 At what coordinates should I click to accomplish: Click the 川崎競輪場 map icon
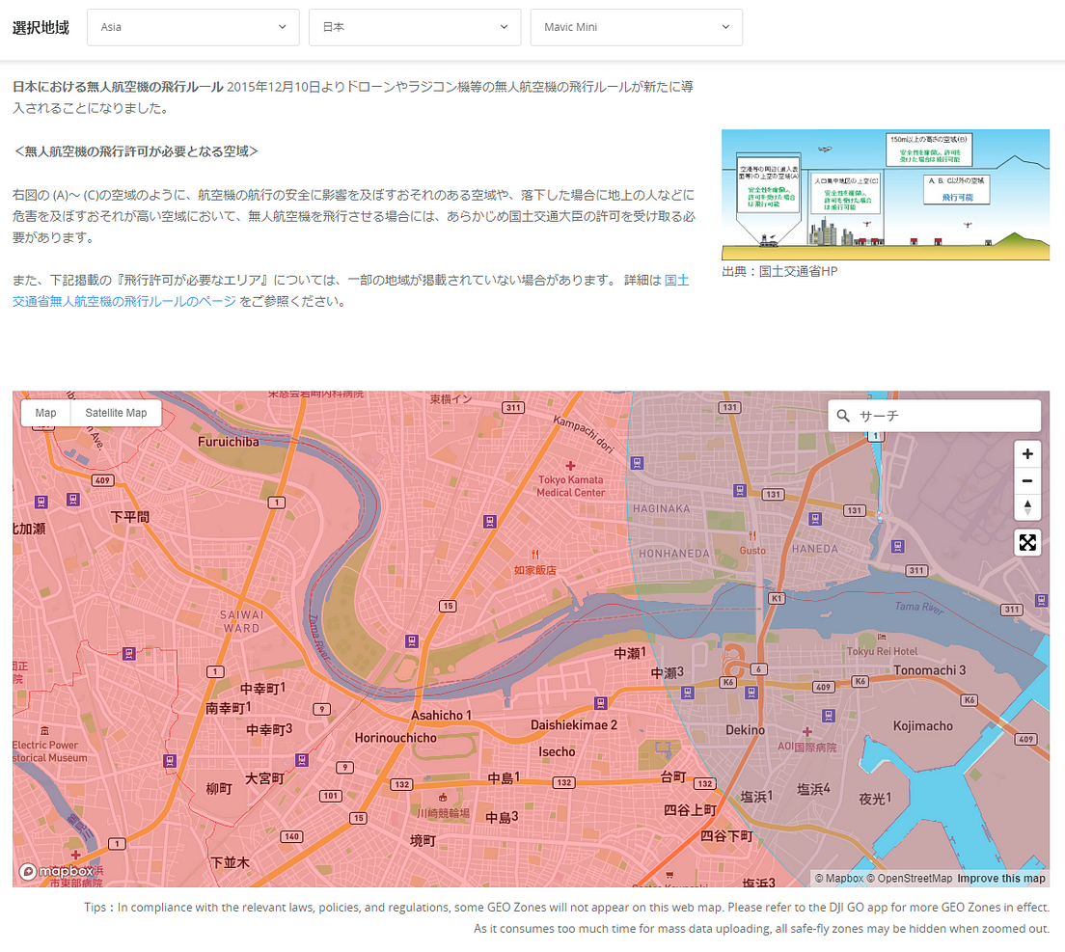coord(443,797)
